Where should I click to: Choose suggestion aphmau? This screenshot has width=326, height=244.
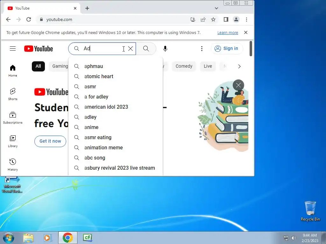(x=116, y=66)
